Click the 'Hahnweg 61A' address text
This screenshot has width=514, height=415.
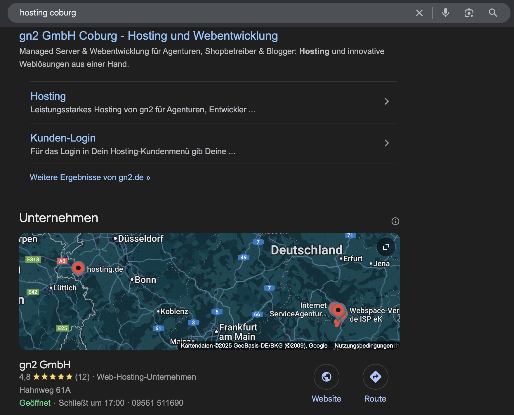coord(45,390)
